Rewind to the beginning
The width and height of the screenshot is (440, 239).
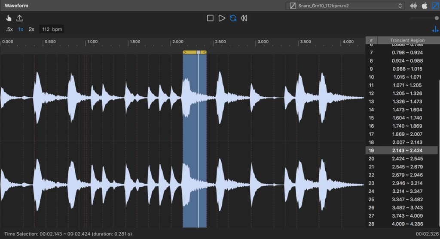pos(244,18)
